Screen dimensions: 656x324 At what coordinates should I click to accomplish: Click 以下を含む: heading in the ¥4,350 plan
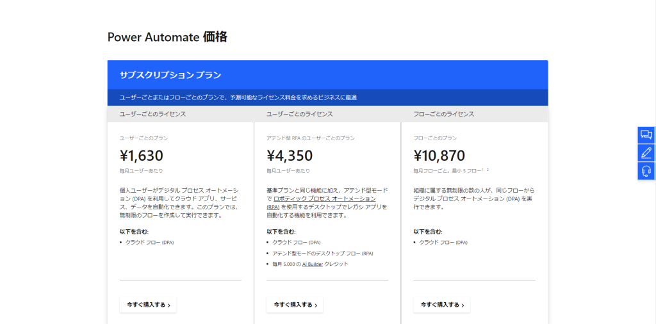pyautogui.click(x=281, y=231)
